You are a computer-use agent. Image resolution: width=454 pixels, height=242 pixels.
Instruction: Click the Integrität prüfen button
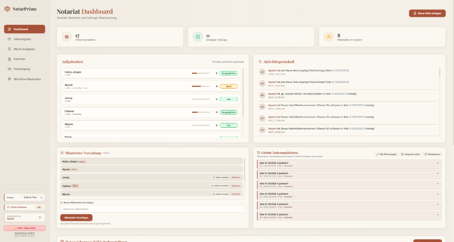(x=410, y=154)
